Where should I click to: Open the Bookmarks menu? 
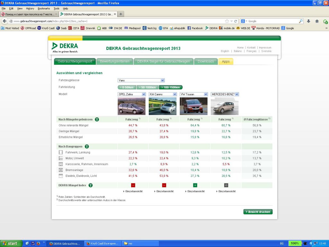(44, 8)
